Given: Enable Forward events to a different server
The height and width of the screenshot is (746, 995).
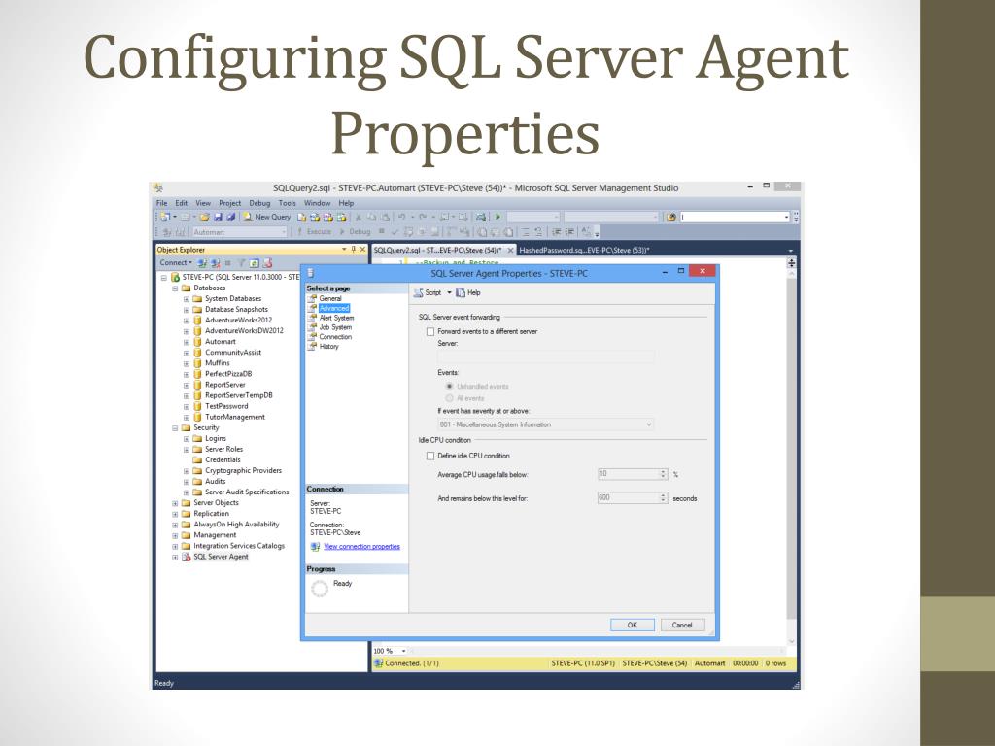Looking at the screenshot, I should (x=430, y=332).
